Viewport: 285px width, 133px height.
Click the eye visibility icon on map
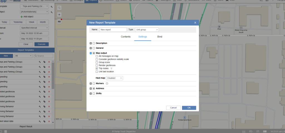pyautogui.click(x=59, y=14)
